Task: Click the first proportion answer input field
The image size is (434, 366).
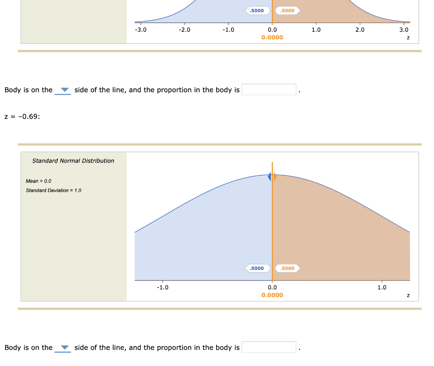Action: tap(268, 89)
